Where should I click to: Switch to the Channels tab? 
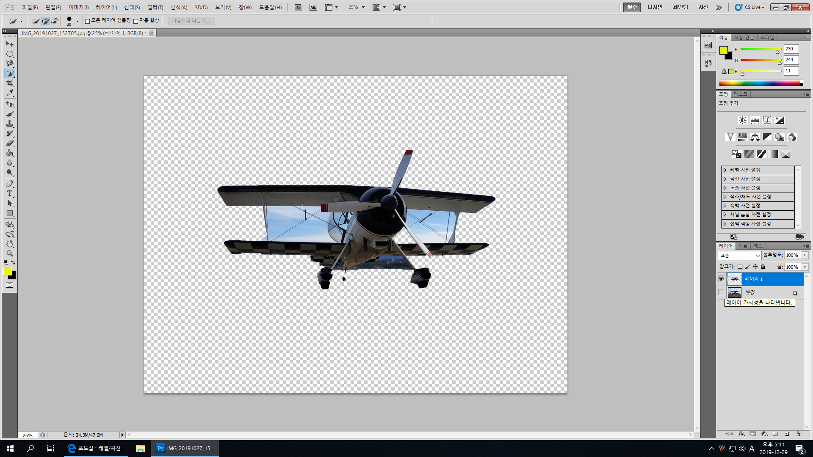tap(743, 246)
